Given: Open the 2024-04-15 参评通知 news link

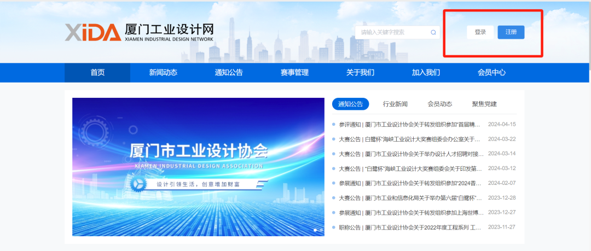Looking at the screenshot, I should pos(409,124).
